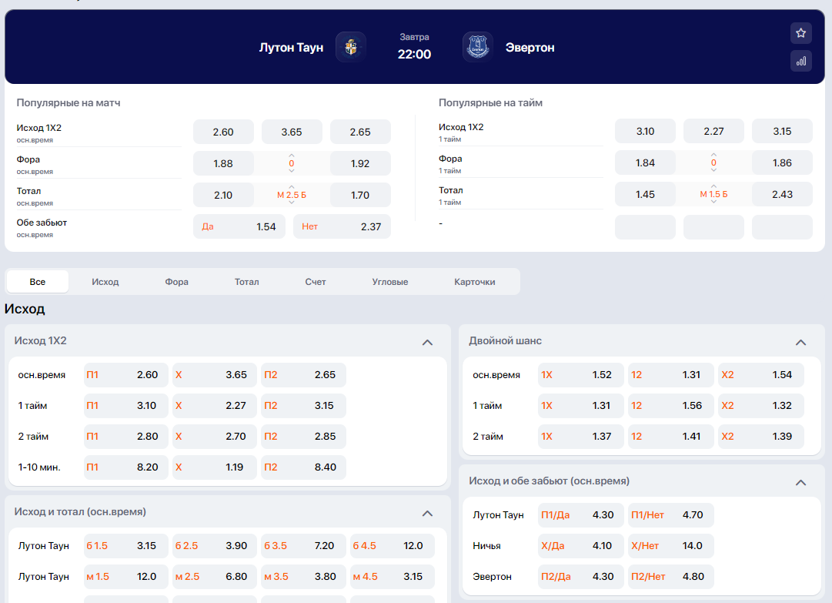Select Обе забьют Нет at 2.37
832x603 pixels.
pos(341,226)
